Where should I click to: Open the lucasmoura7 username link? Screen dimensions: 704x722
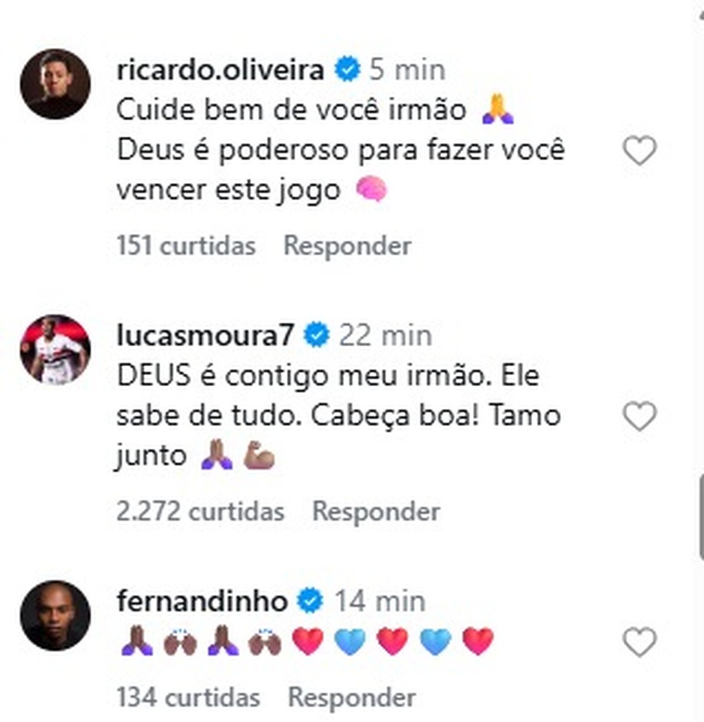(205, 335)
